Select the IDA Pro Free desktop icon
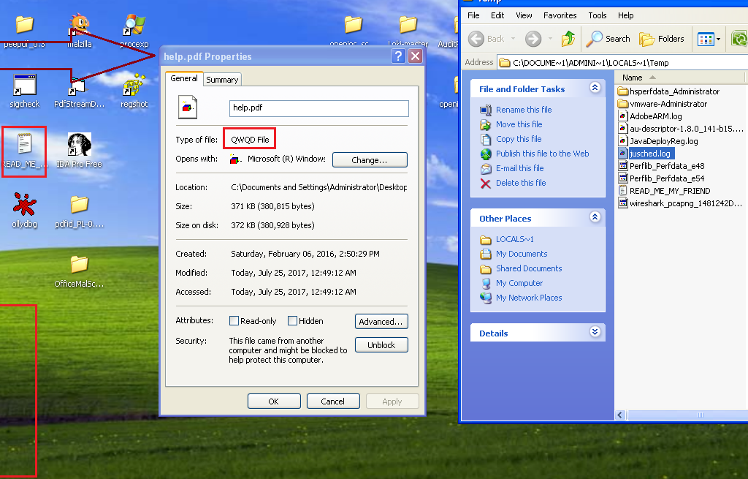The image size is (748, 479). tap(79, 151)
